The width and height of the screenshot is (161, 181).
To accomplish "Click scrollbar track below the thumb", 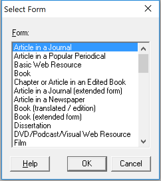I will 143,105.
